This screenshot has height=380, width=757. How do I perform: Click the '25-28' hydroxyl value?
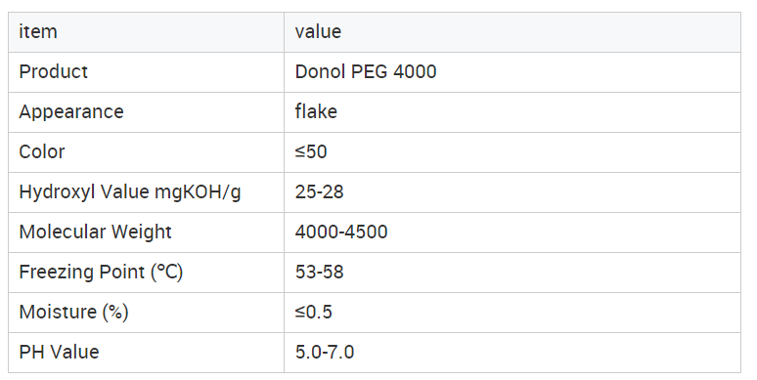(x=319, y=191)
